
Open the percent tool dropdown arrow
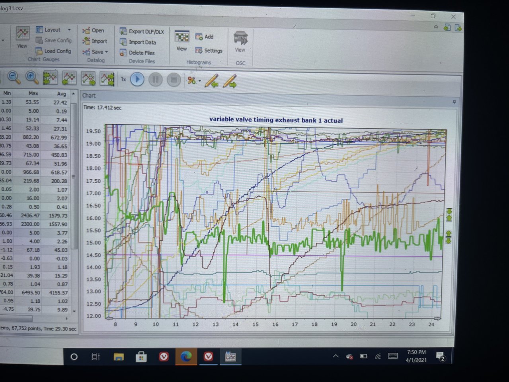coord(200,81)
